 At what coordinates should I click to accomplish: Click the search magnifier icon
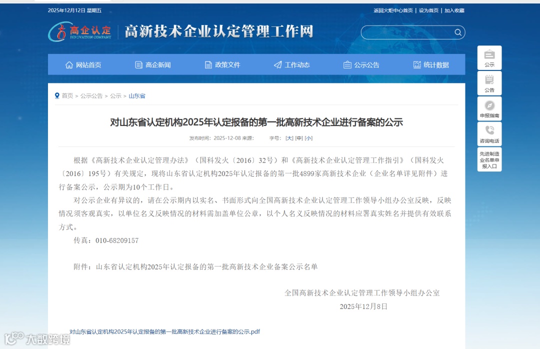457,32
